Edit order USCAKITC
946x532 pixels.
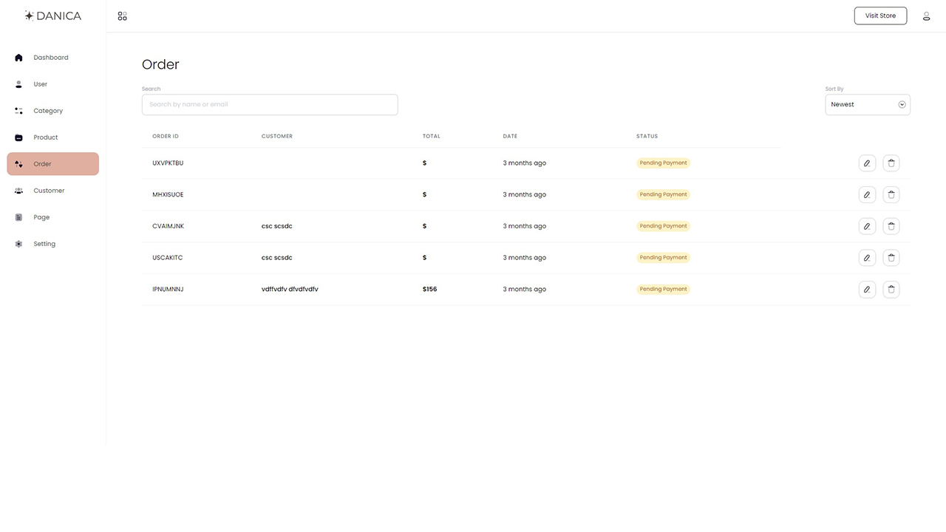point(867,258)
